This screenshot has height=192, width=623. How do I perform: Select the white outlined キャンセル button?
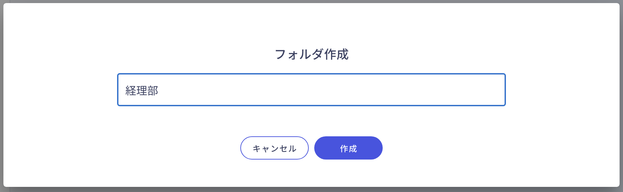pyautogui.click(x=274, y=148)
